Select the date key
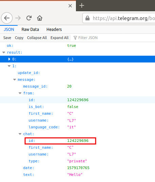This screenshot has width=155, height=182. pyautogui.click(x=28, y=168)
